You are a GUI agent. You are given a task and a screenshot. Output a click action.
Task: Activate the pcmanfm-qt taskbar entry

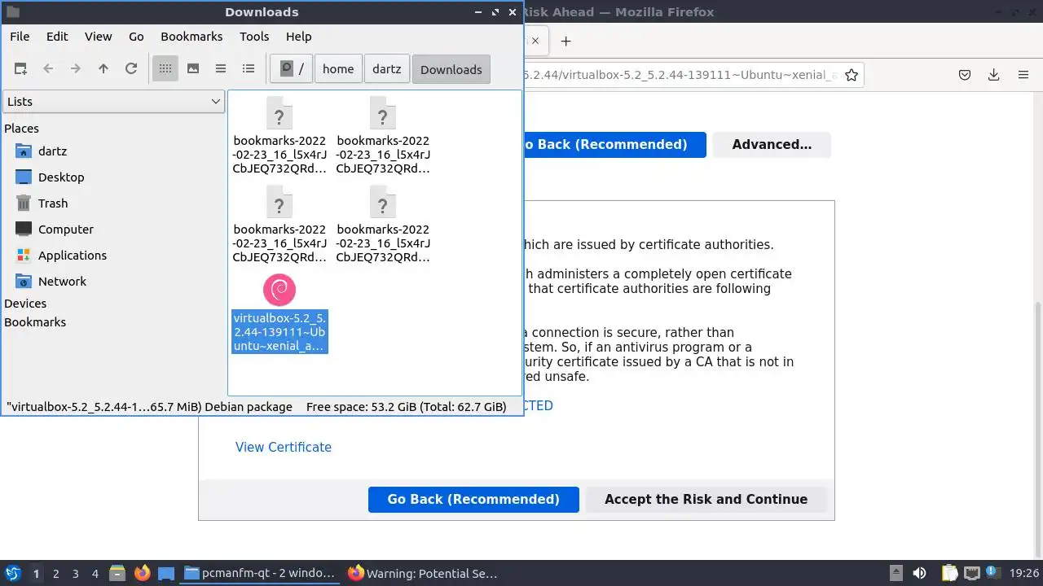click(x=259, y=574)
